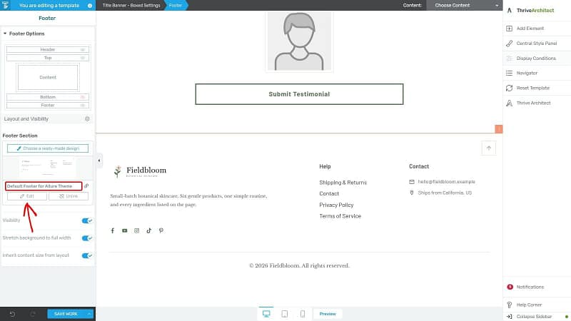Image resolution: width=571 pixels, height=321 pixels.
Task: Click the testimonial avatar placeholder image
Action: click(x=299, y=41)
